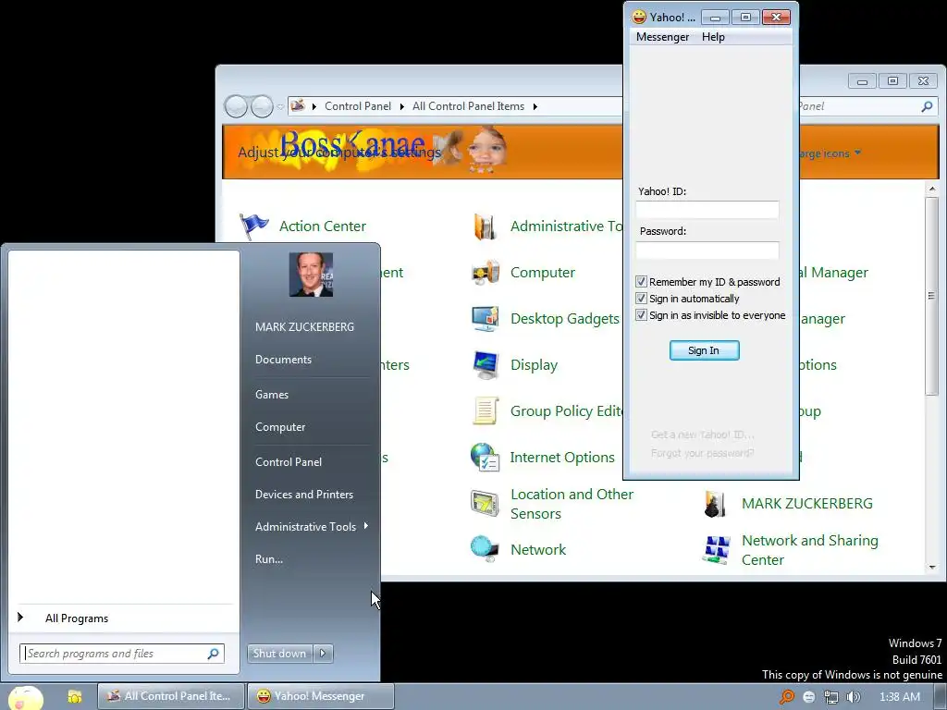Screen dimensions: 947x710
Task: Toggle Remember my ID & password checkbox
Action: [642, 281]
